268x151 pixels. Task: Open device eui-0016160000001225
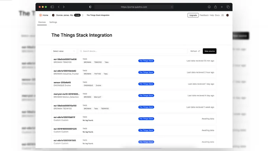point(134,130)
